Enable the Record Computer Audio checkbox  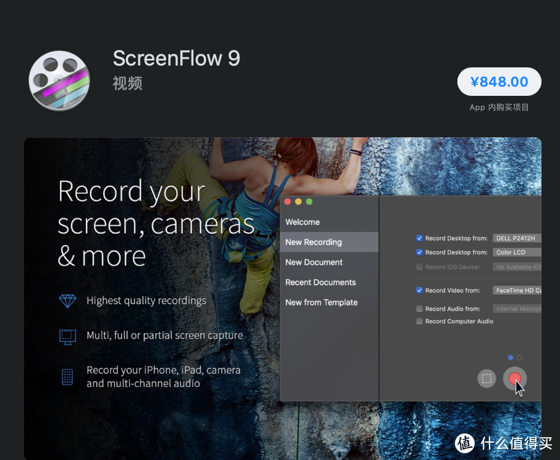pyautogui.click(x=420, y=322)
